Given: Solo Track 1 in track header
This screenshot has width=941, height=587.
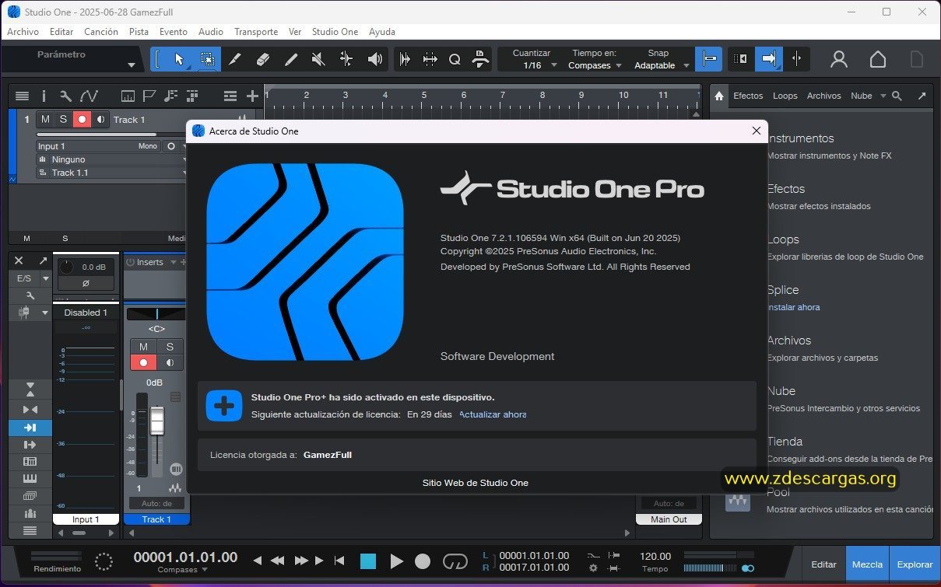Looking at the screenshot, I should coord(63,119).
